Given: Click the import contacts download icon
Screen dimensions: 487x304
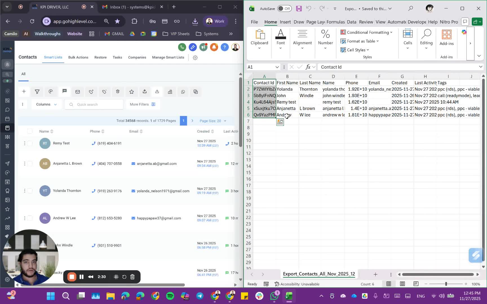Looking at the screenshot, I should [157, 91].
